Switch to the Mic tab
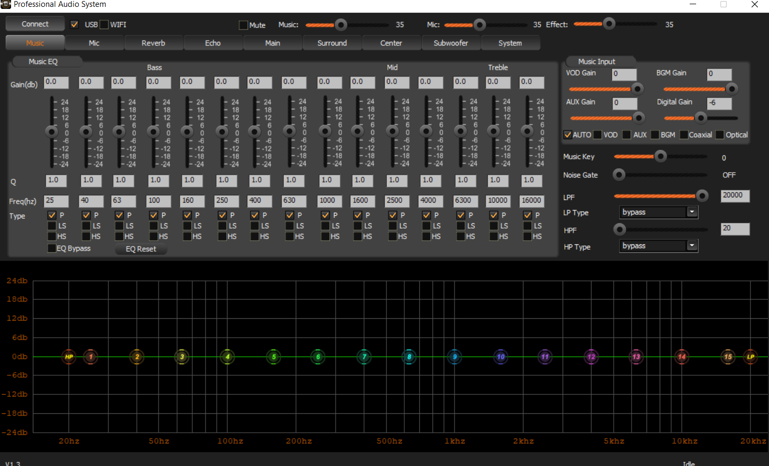The image size is (769, 466). (94, 43)
